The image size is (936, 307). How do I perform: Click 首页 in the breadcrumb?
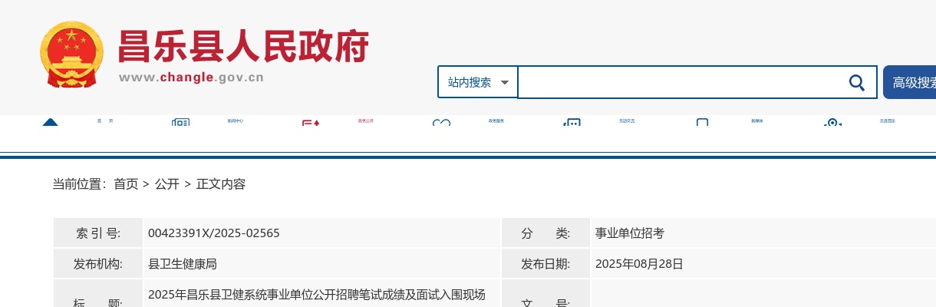click(126, 184)
